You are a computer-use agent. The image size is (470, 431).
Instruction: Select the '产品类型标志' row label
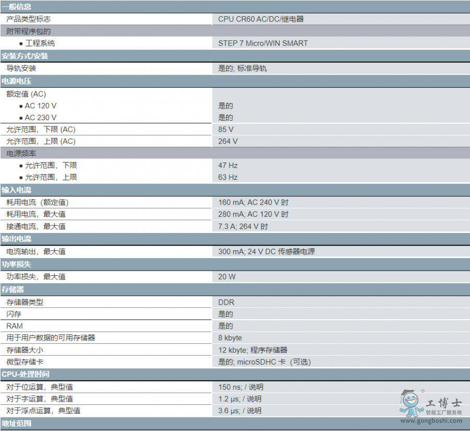[x=29, y=19]
